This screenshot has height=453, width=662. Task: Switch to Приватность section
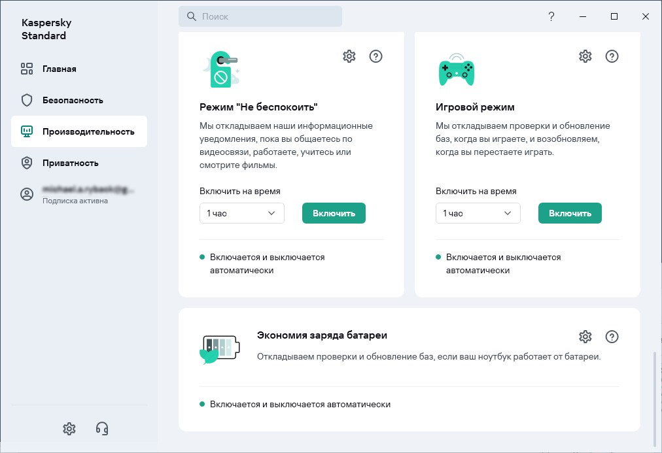(70, 163)
